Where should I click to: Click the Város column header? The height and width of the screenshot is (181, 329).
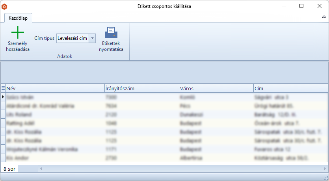[x=216, y=88]
